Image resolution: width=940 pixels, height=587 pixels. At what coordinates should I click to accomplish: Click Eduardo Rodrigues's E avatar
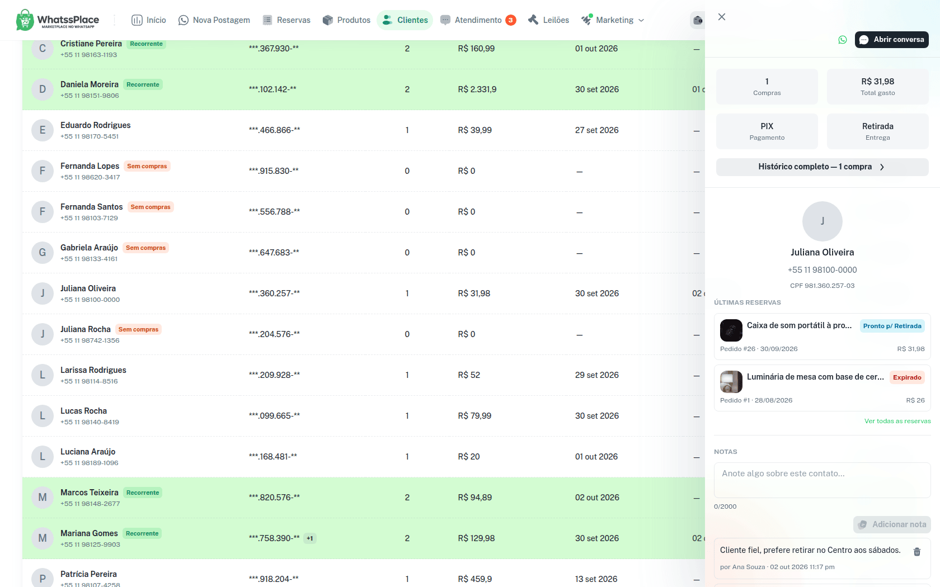pos(43,130)
